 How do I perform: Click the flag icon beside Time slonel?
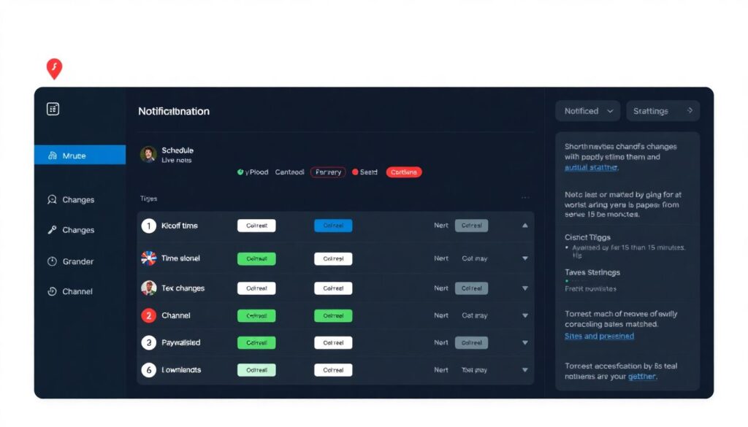(148, 258)
